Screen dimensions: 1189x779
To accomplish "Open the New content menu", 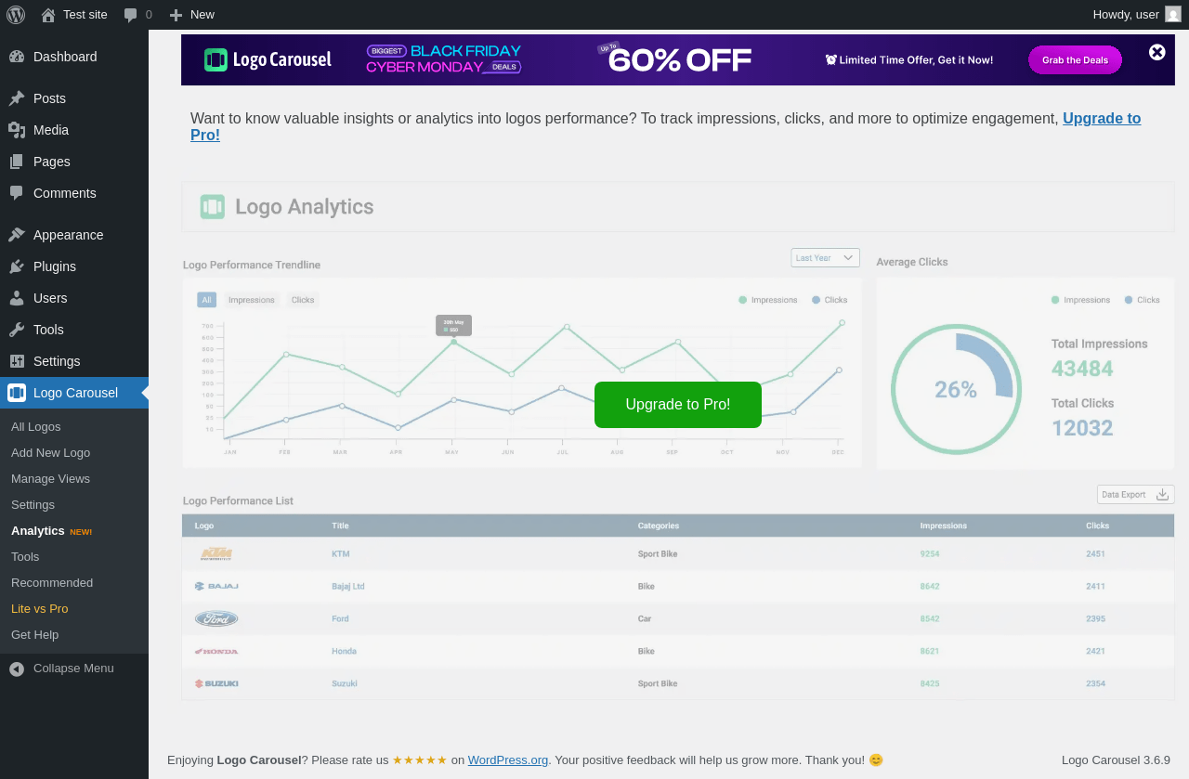I will (x=192, y=14).
